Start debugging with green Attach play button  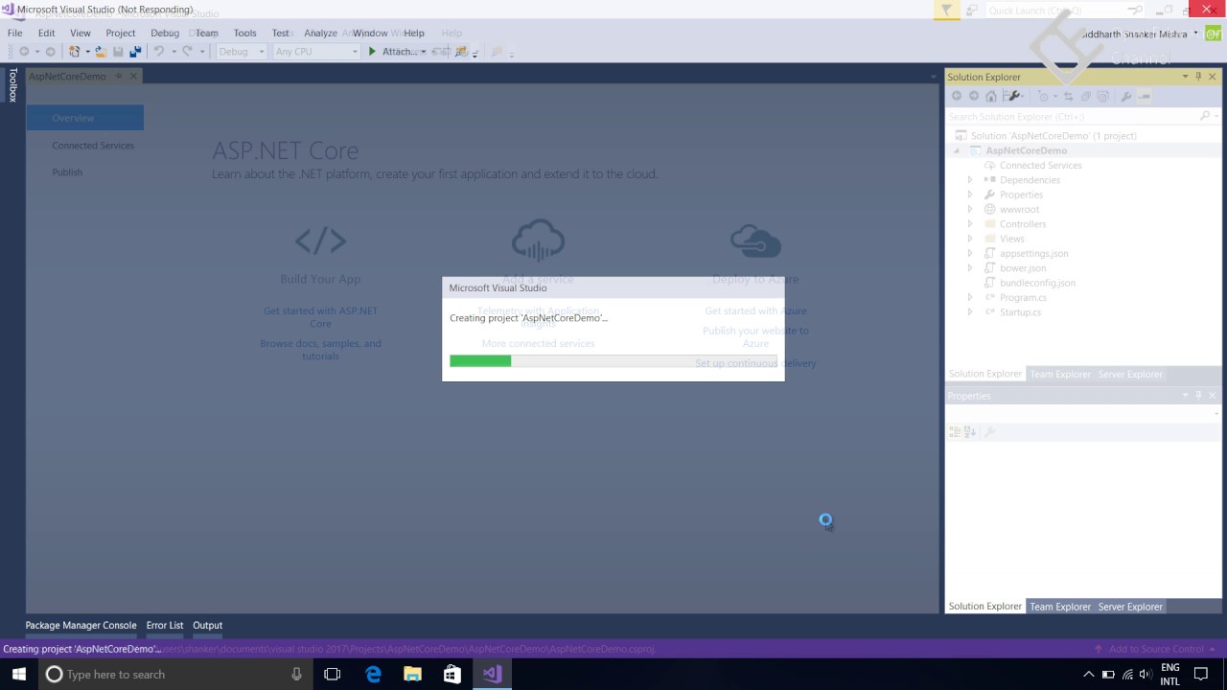click(x=372, y=52)
